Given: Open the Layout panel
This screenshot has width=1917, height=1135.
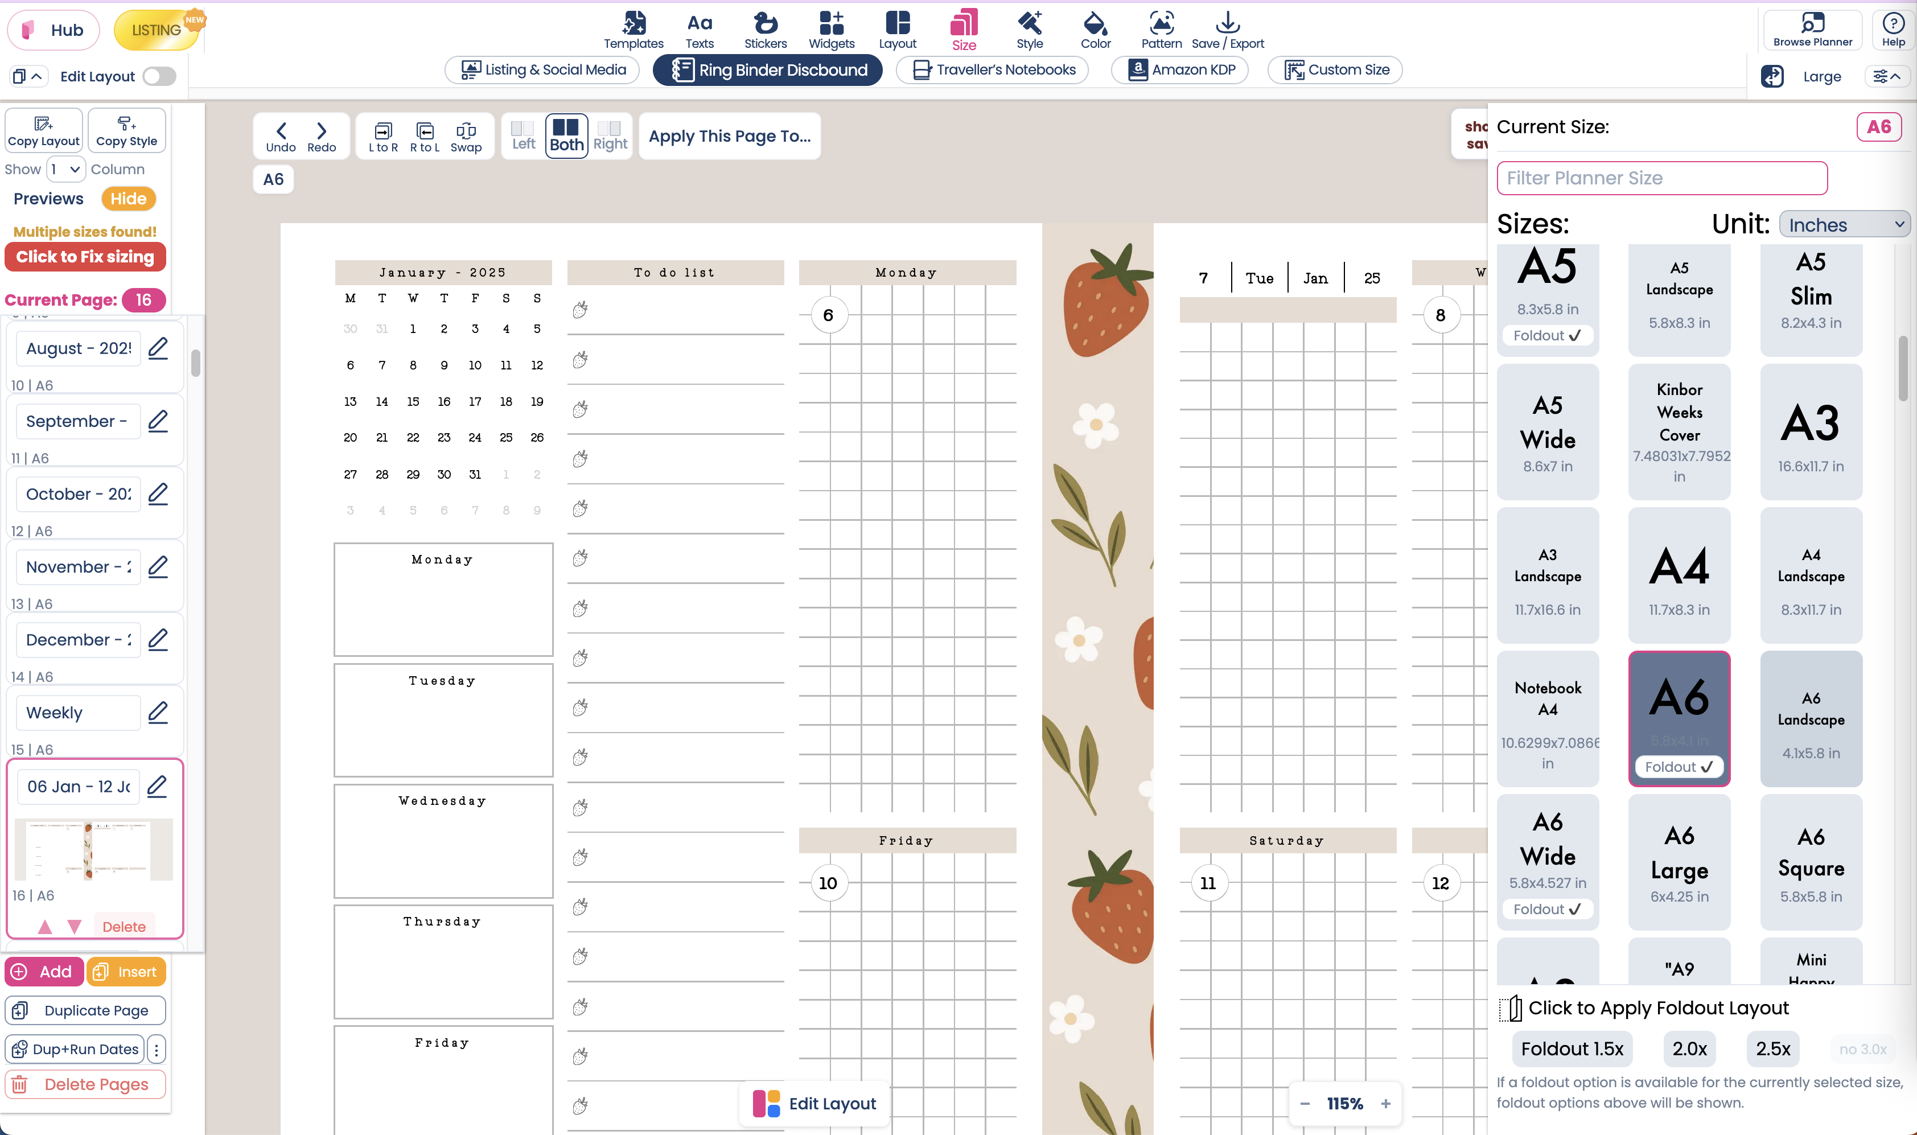Looking at the screenshot, I should (897, 29).
